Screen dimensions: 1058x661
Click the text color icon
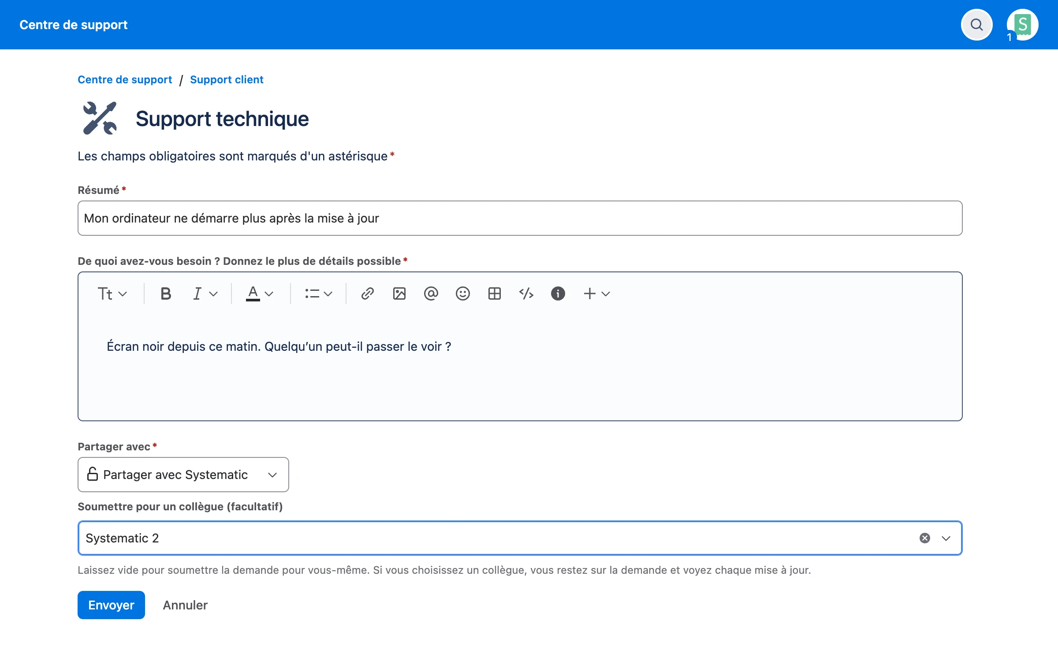coord(253,293)
